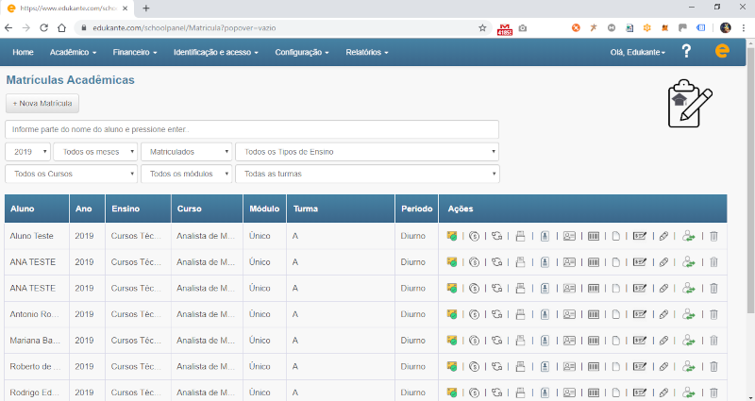
Task: Click the printer icon for Aluno Teste
Action: (520, 236)
